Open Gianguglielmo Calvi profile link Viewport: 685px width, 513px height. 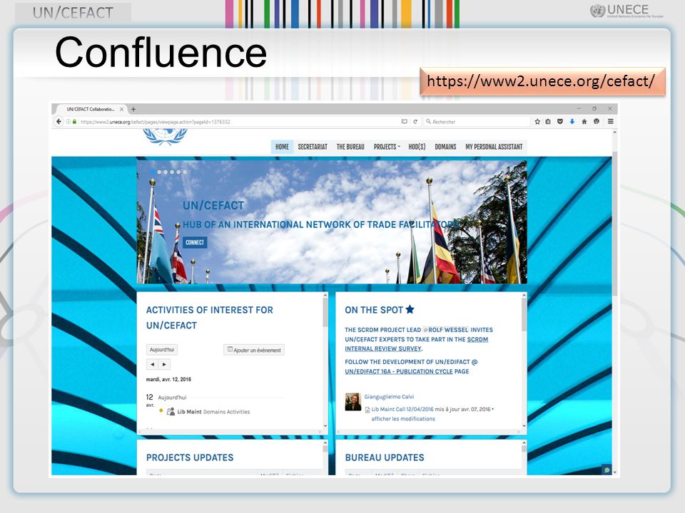pos(390,397)
